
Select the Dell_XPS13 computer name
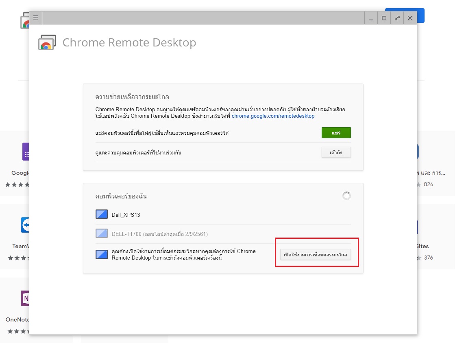coord(126,215)
